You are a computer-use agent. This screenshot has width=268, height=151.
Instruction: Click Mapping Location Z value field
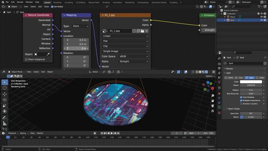point(76,49)
